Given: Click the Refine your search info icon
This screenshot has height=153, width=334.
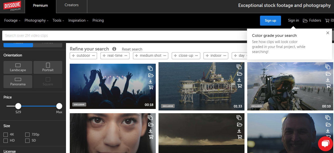Looking at the screenshot, I should [114, 49].
